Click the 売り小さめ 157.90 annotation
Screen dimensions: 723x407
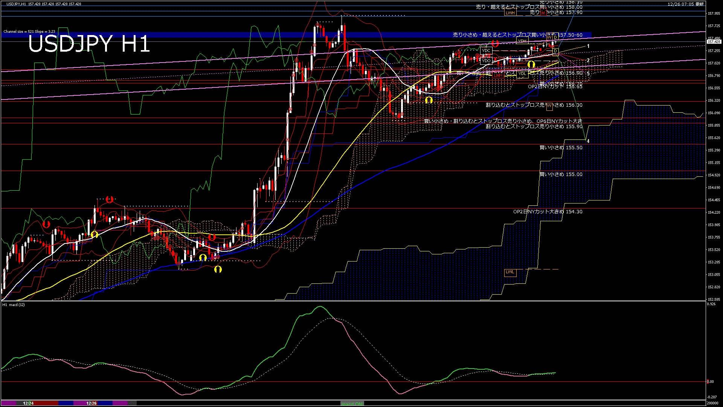[x=556, y=12]
